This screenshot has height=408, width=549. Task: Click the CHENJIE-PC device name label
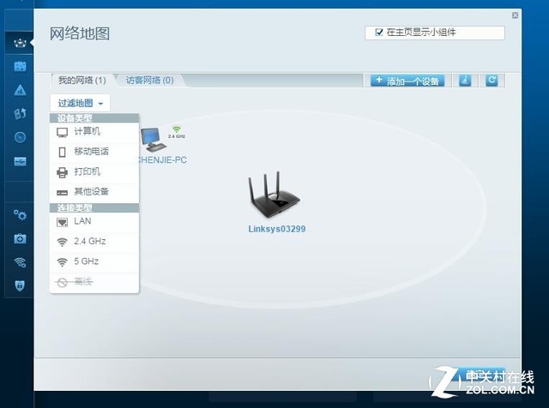[x=162, y=160]
